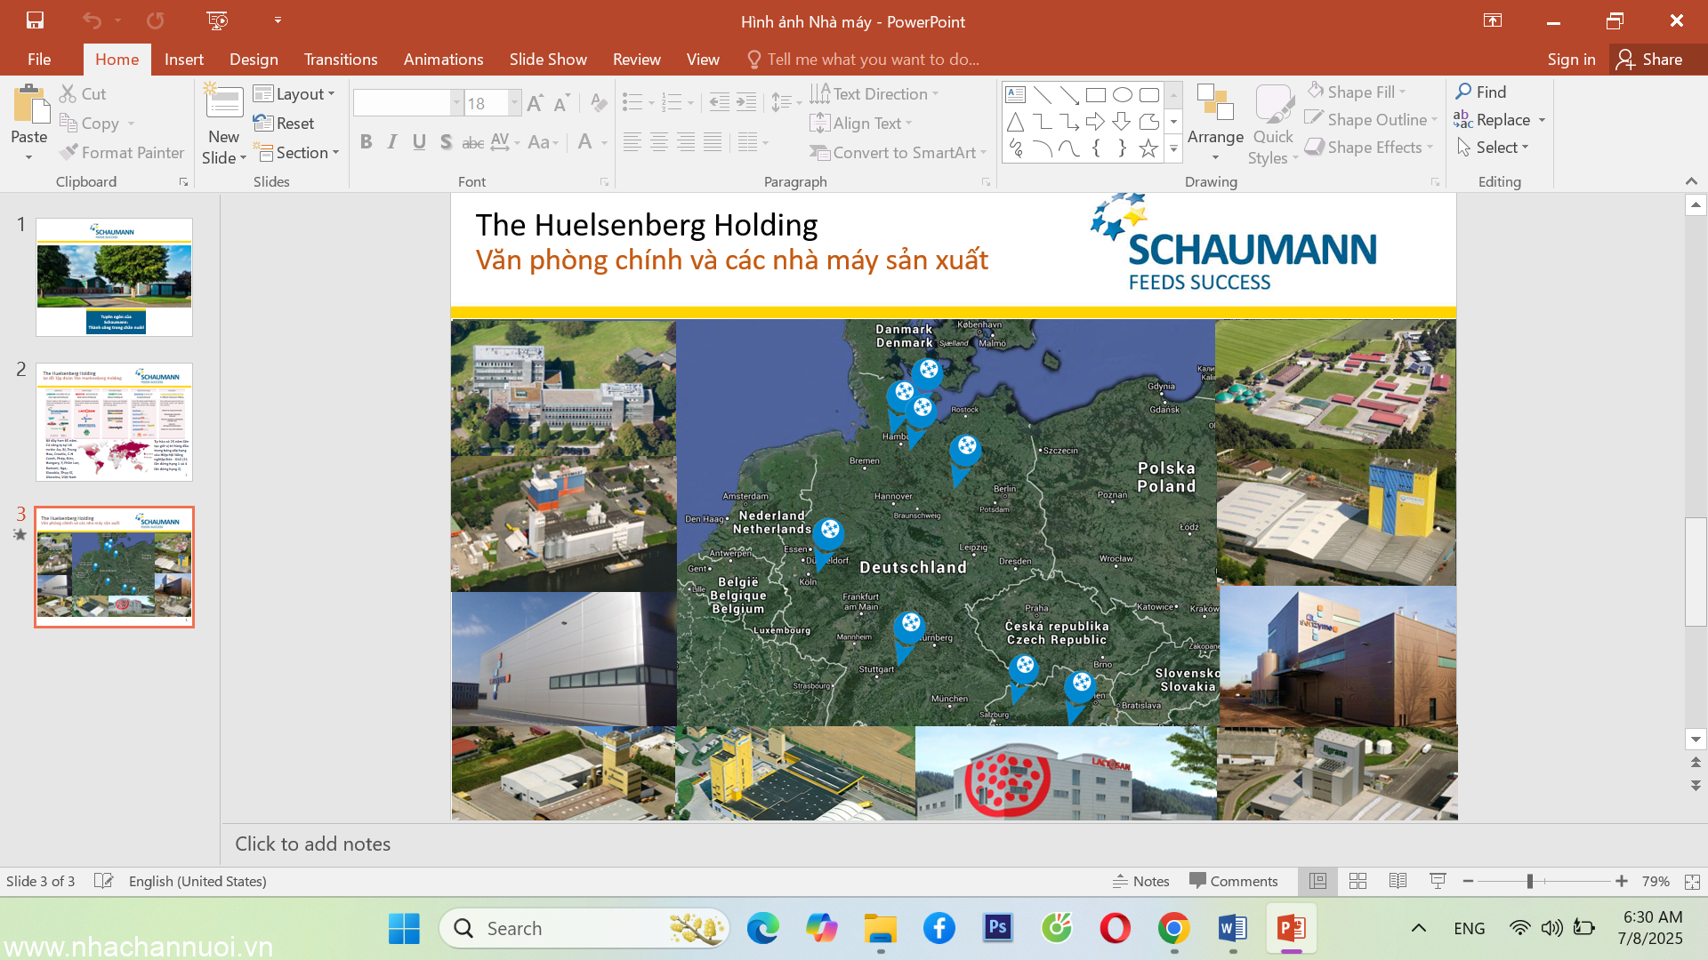Toggle Normal view in status bar
Viewport: 1708px width, 960px height.
pos(1317,881)
